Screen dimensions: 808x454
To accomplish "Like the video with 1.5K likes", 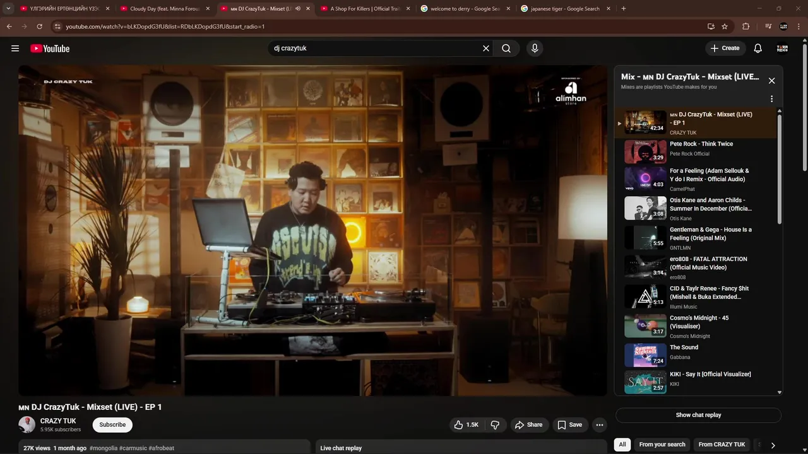I will pyautogui.click(x=466, y=425).
